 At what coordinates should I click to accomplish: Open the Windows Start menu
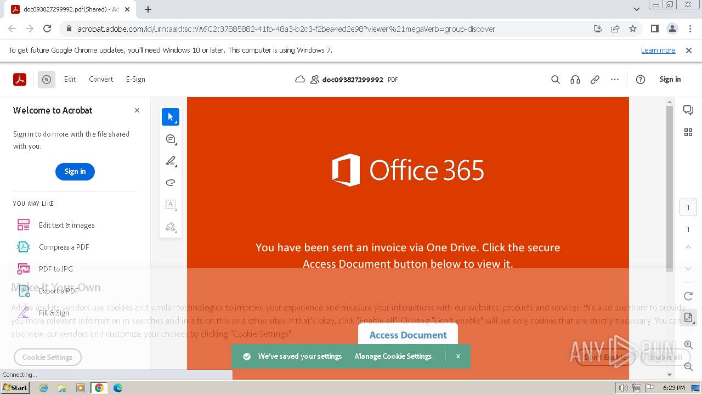(x=15, y=388)
